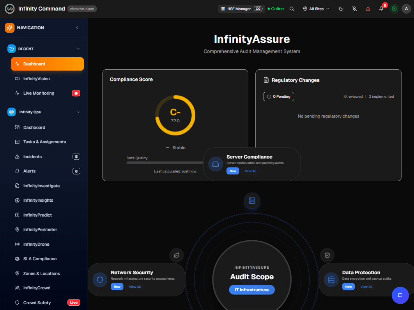414x310 pixels.
Task: Open the user avatar A menu
Action: click(406, 9)
